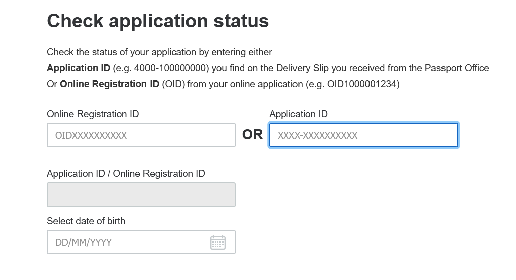Click the bold "OR" separator text
Screen dimensions: 516x280
pos(253,135)
